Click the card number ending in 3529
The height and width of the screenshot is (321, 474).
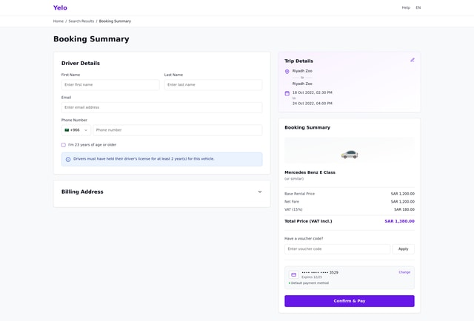(320, 272)
